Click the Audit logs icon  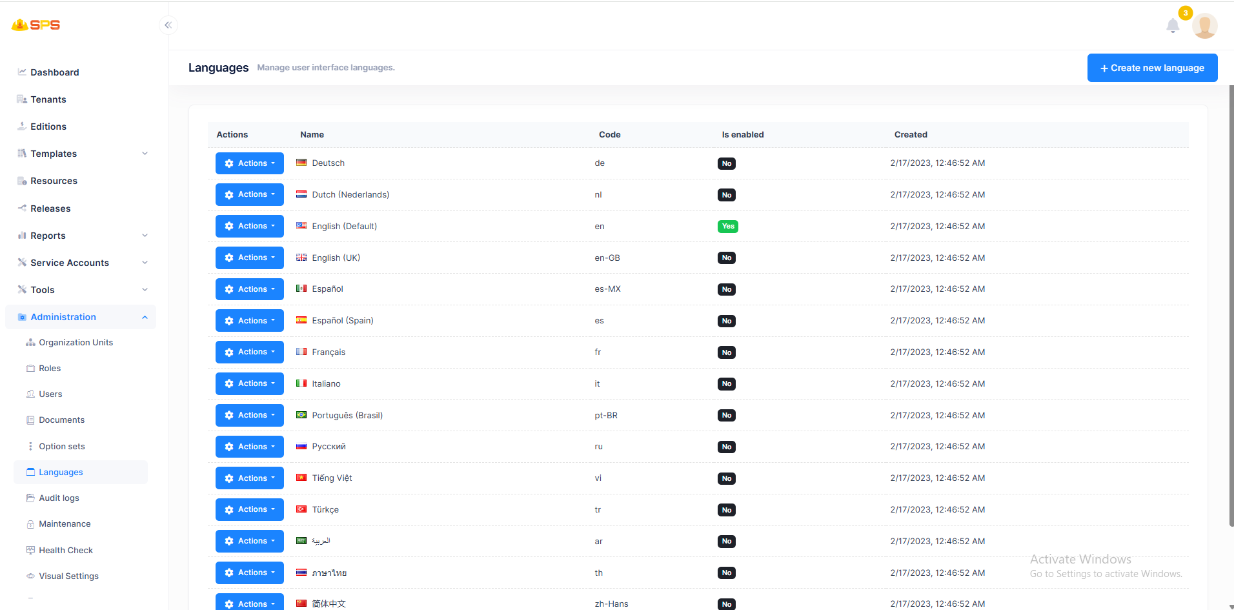[x=30, y=498]
